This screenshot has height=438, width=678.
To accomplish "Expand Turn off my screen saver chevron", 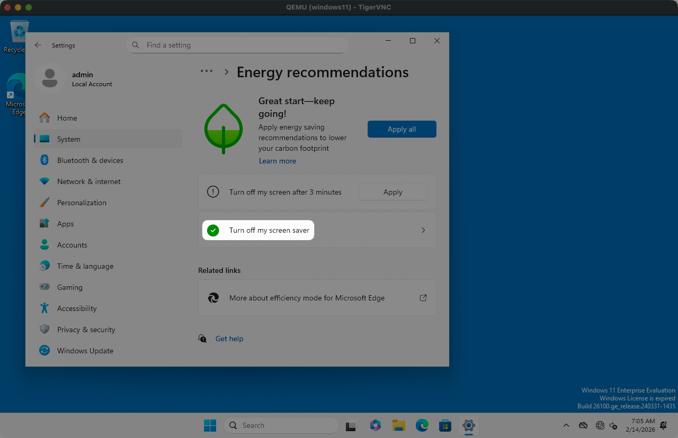I will [423, 231].
